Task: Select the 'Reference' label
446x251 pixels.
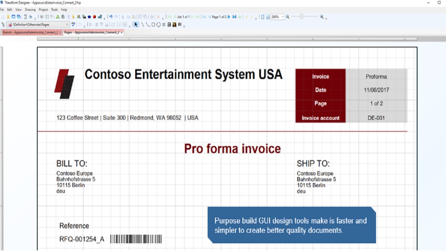Action: pyautogui.click(x=74, y=226)
